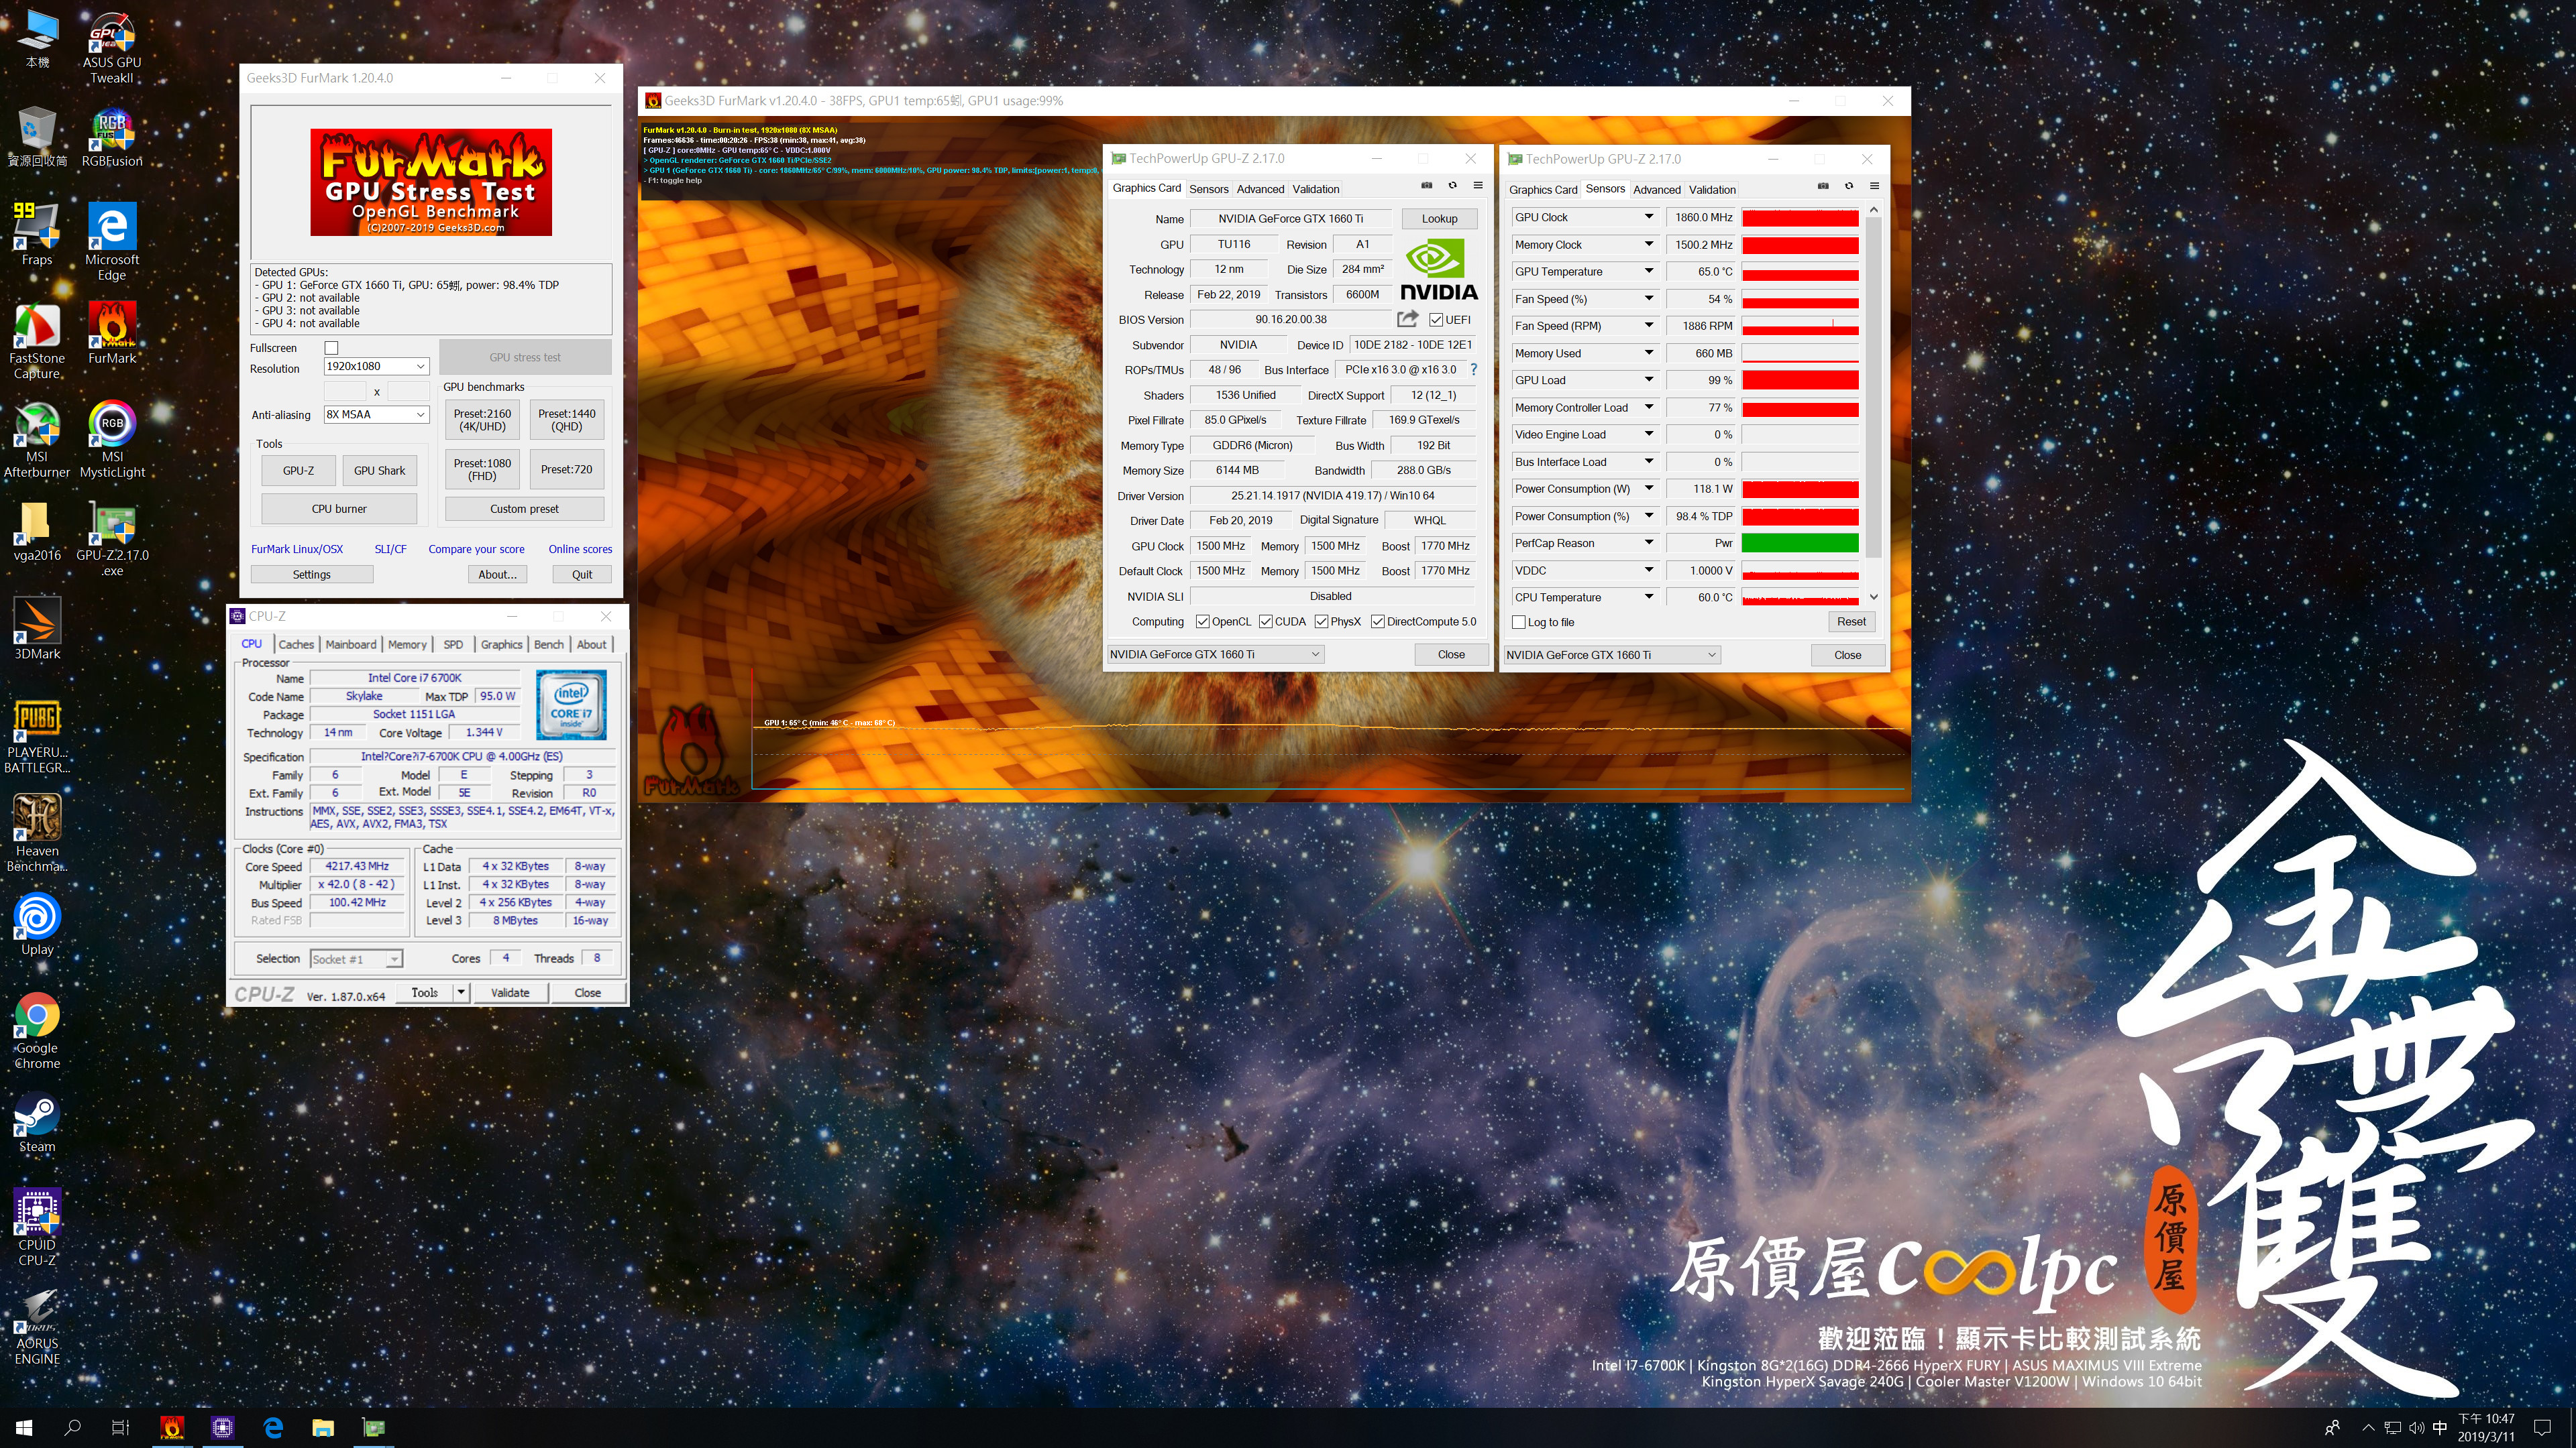The image size is (2576, 1448).
Task: Toggle the DirectCompute 5.0 checkbox
Action: click(x=1377, y=621)
